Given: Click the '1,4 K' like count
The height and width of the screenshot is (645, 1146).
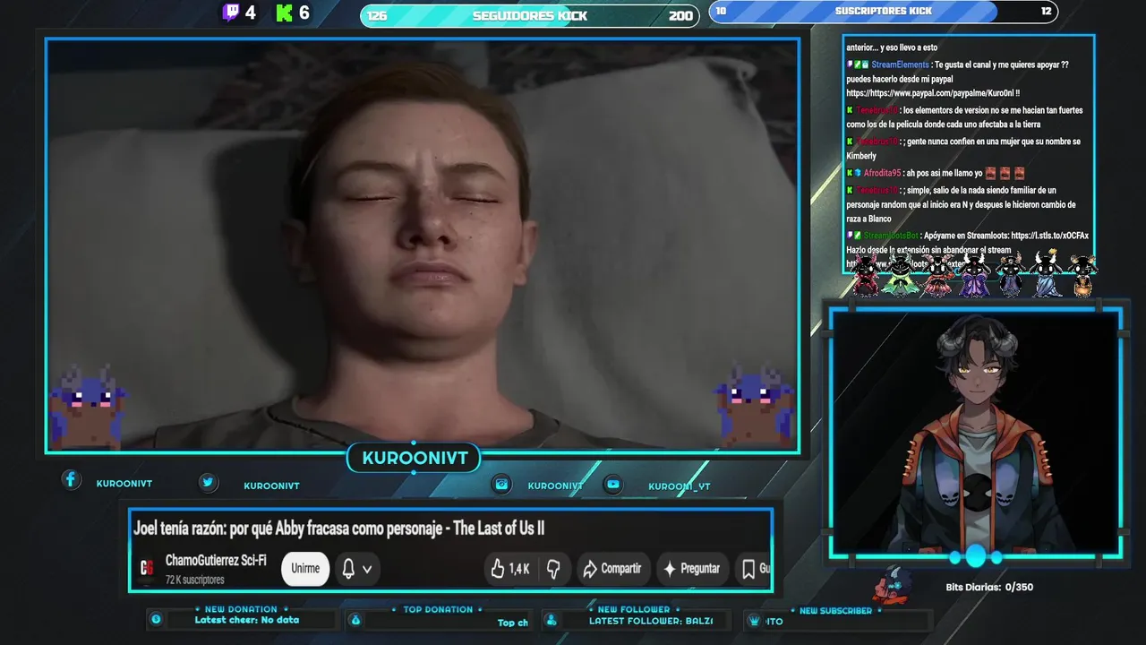Looking at the screenshot, I should click(519, 569).
